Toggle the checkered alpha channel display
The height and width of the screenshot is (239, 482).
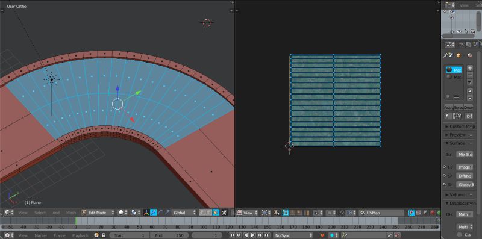(419, 213)
